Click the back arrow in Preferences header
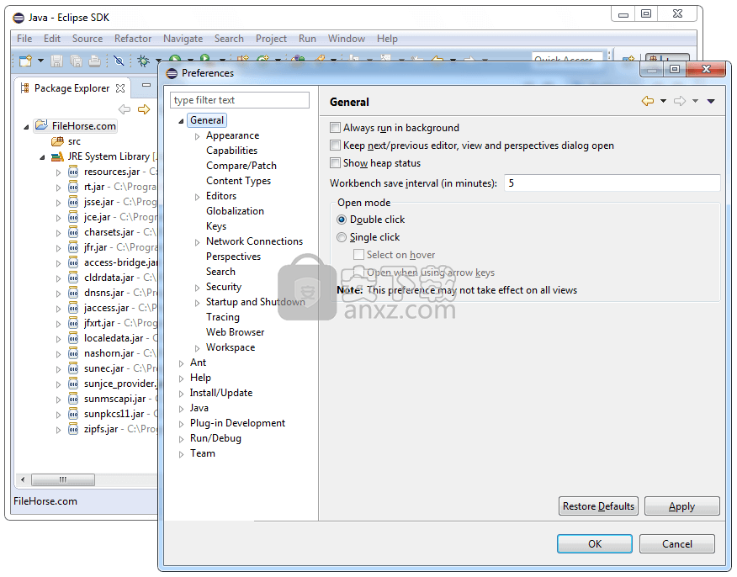Image resolution: width=737 pixels, height=577 pixels. tap(648, 101)
